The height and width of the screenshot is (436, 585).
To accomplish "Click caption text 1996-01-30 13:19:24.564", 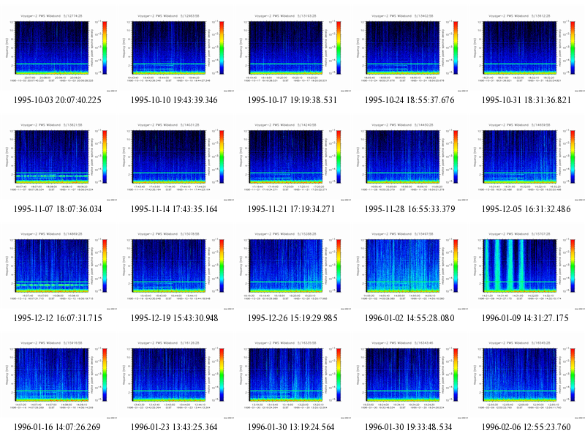I will click(x=291, y=427).
